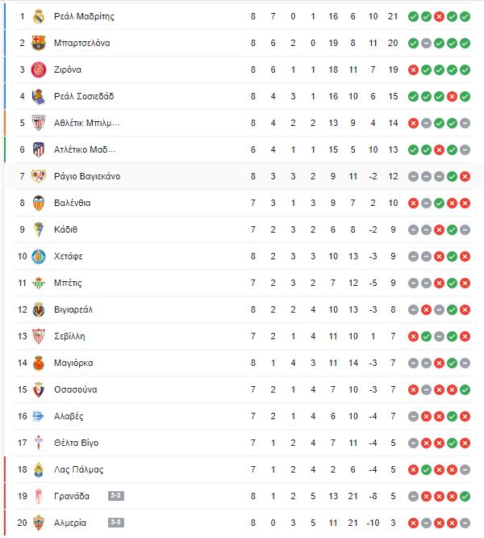The width and height of the screenshot is (484, 538).
Task: Click the Alavés blue logo
Action: click(x=39, y=416)
